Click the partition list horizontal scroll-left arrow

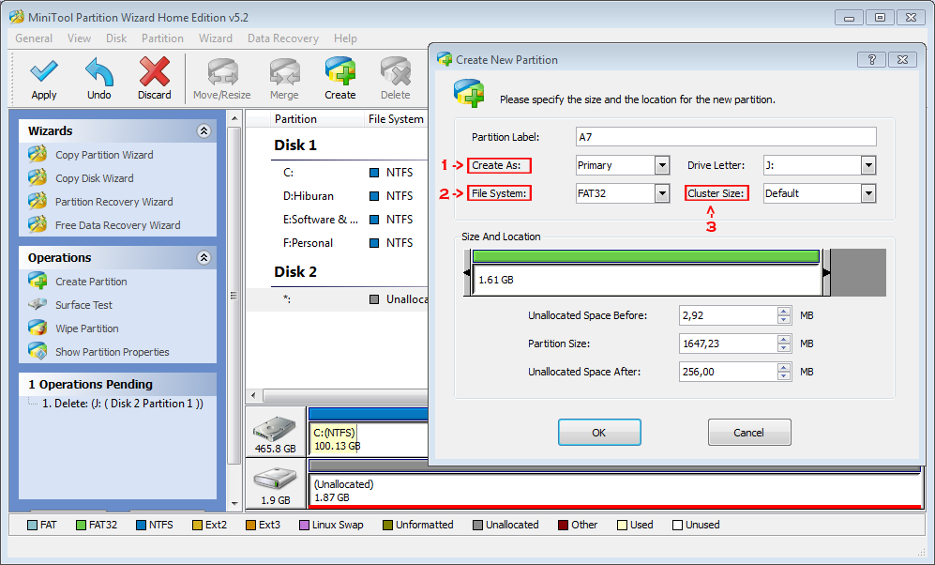point(254,395)
